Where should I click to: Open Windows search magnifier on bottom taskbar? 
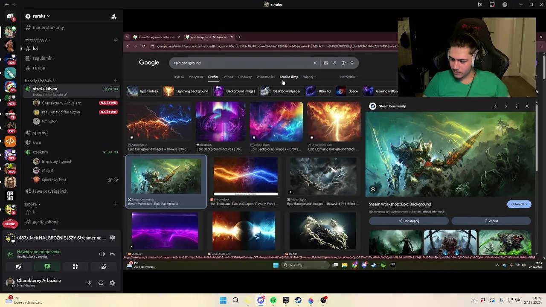click(x=235, y=300)
